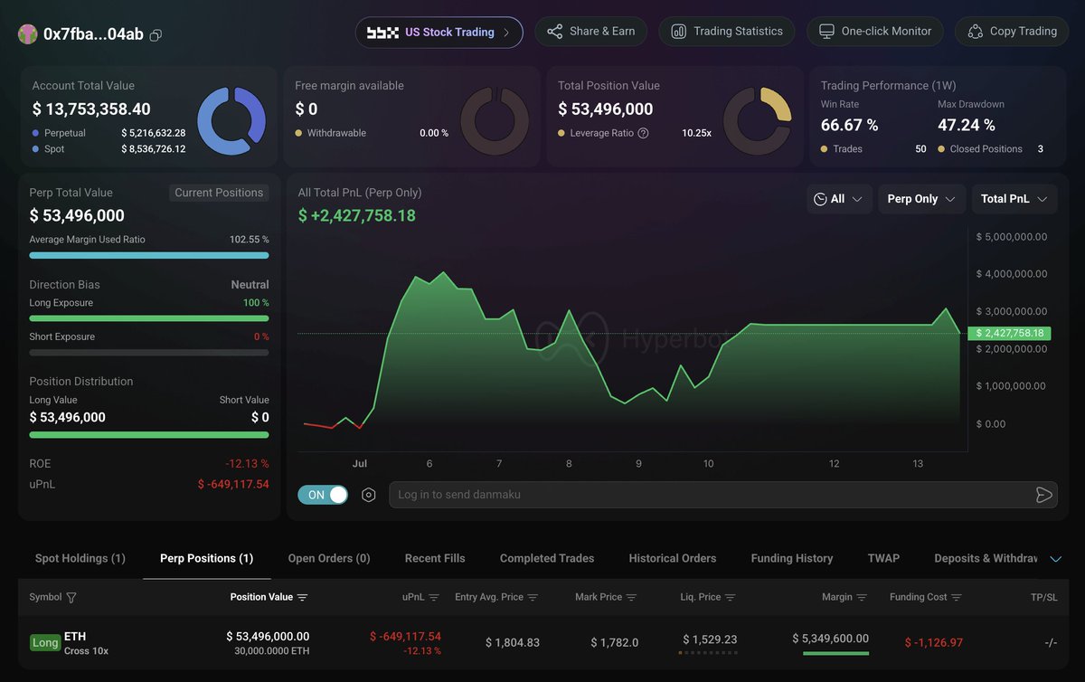Click the Position Distribution bar
Screen dimensions: 1085x682
[149, 435]
